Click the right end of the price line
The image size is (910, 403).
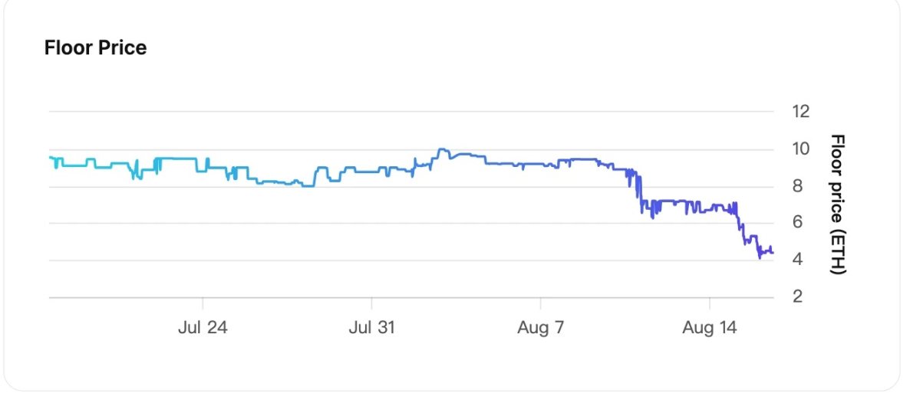pos(773,252)
